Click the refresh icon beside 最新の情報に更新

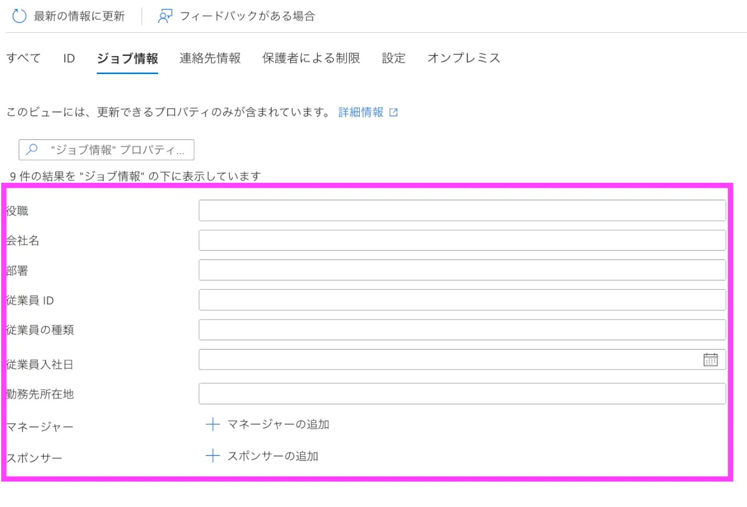[20, 17]
